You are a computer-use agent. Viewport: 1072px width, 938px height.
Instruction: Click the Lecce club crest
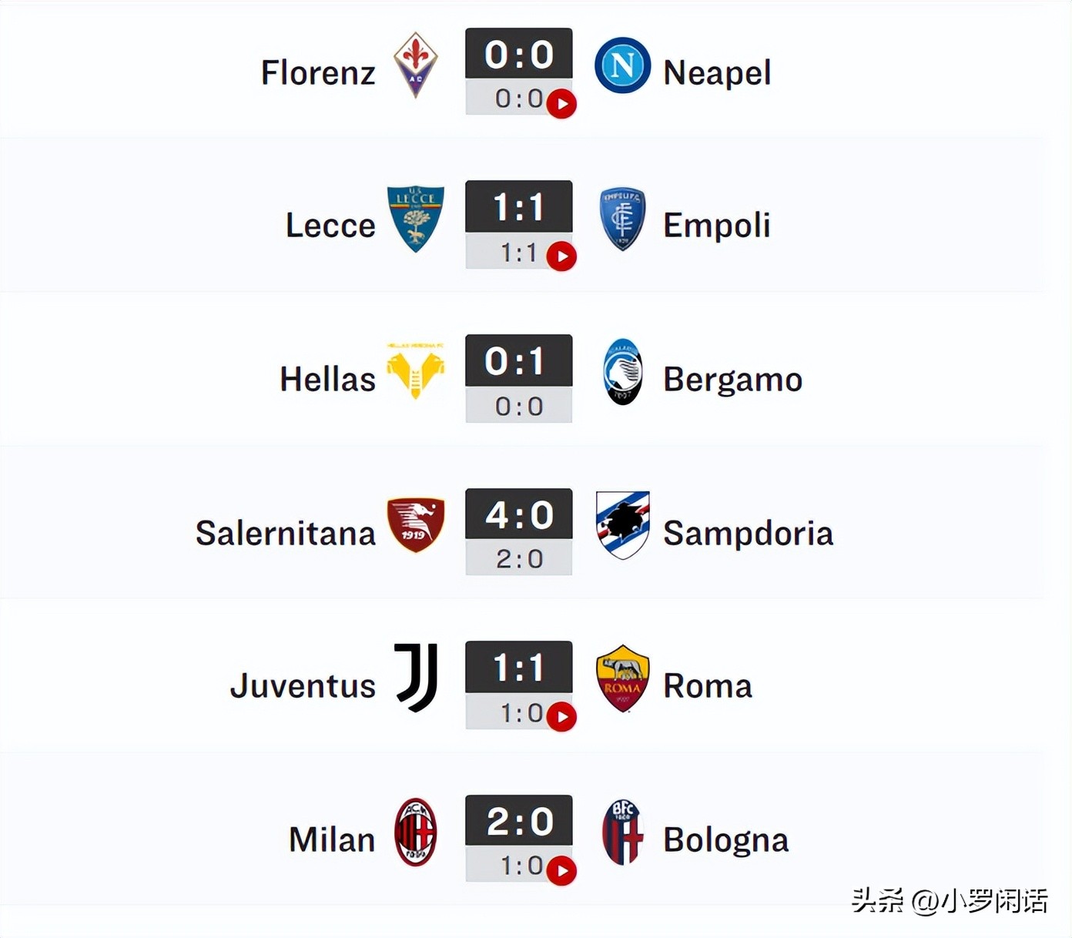[x=416, y=219]
